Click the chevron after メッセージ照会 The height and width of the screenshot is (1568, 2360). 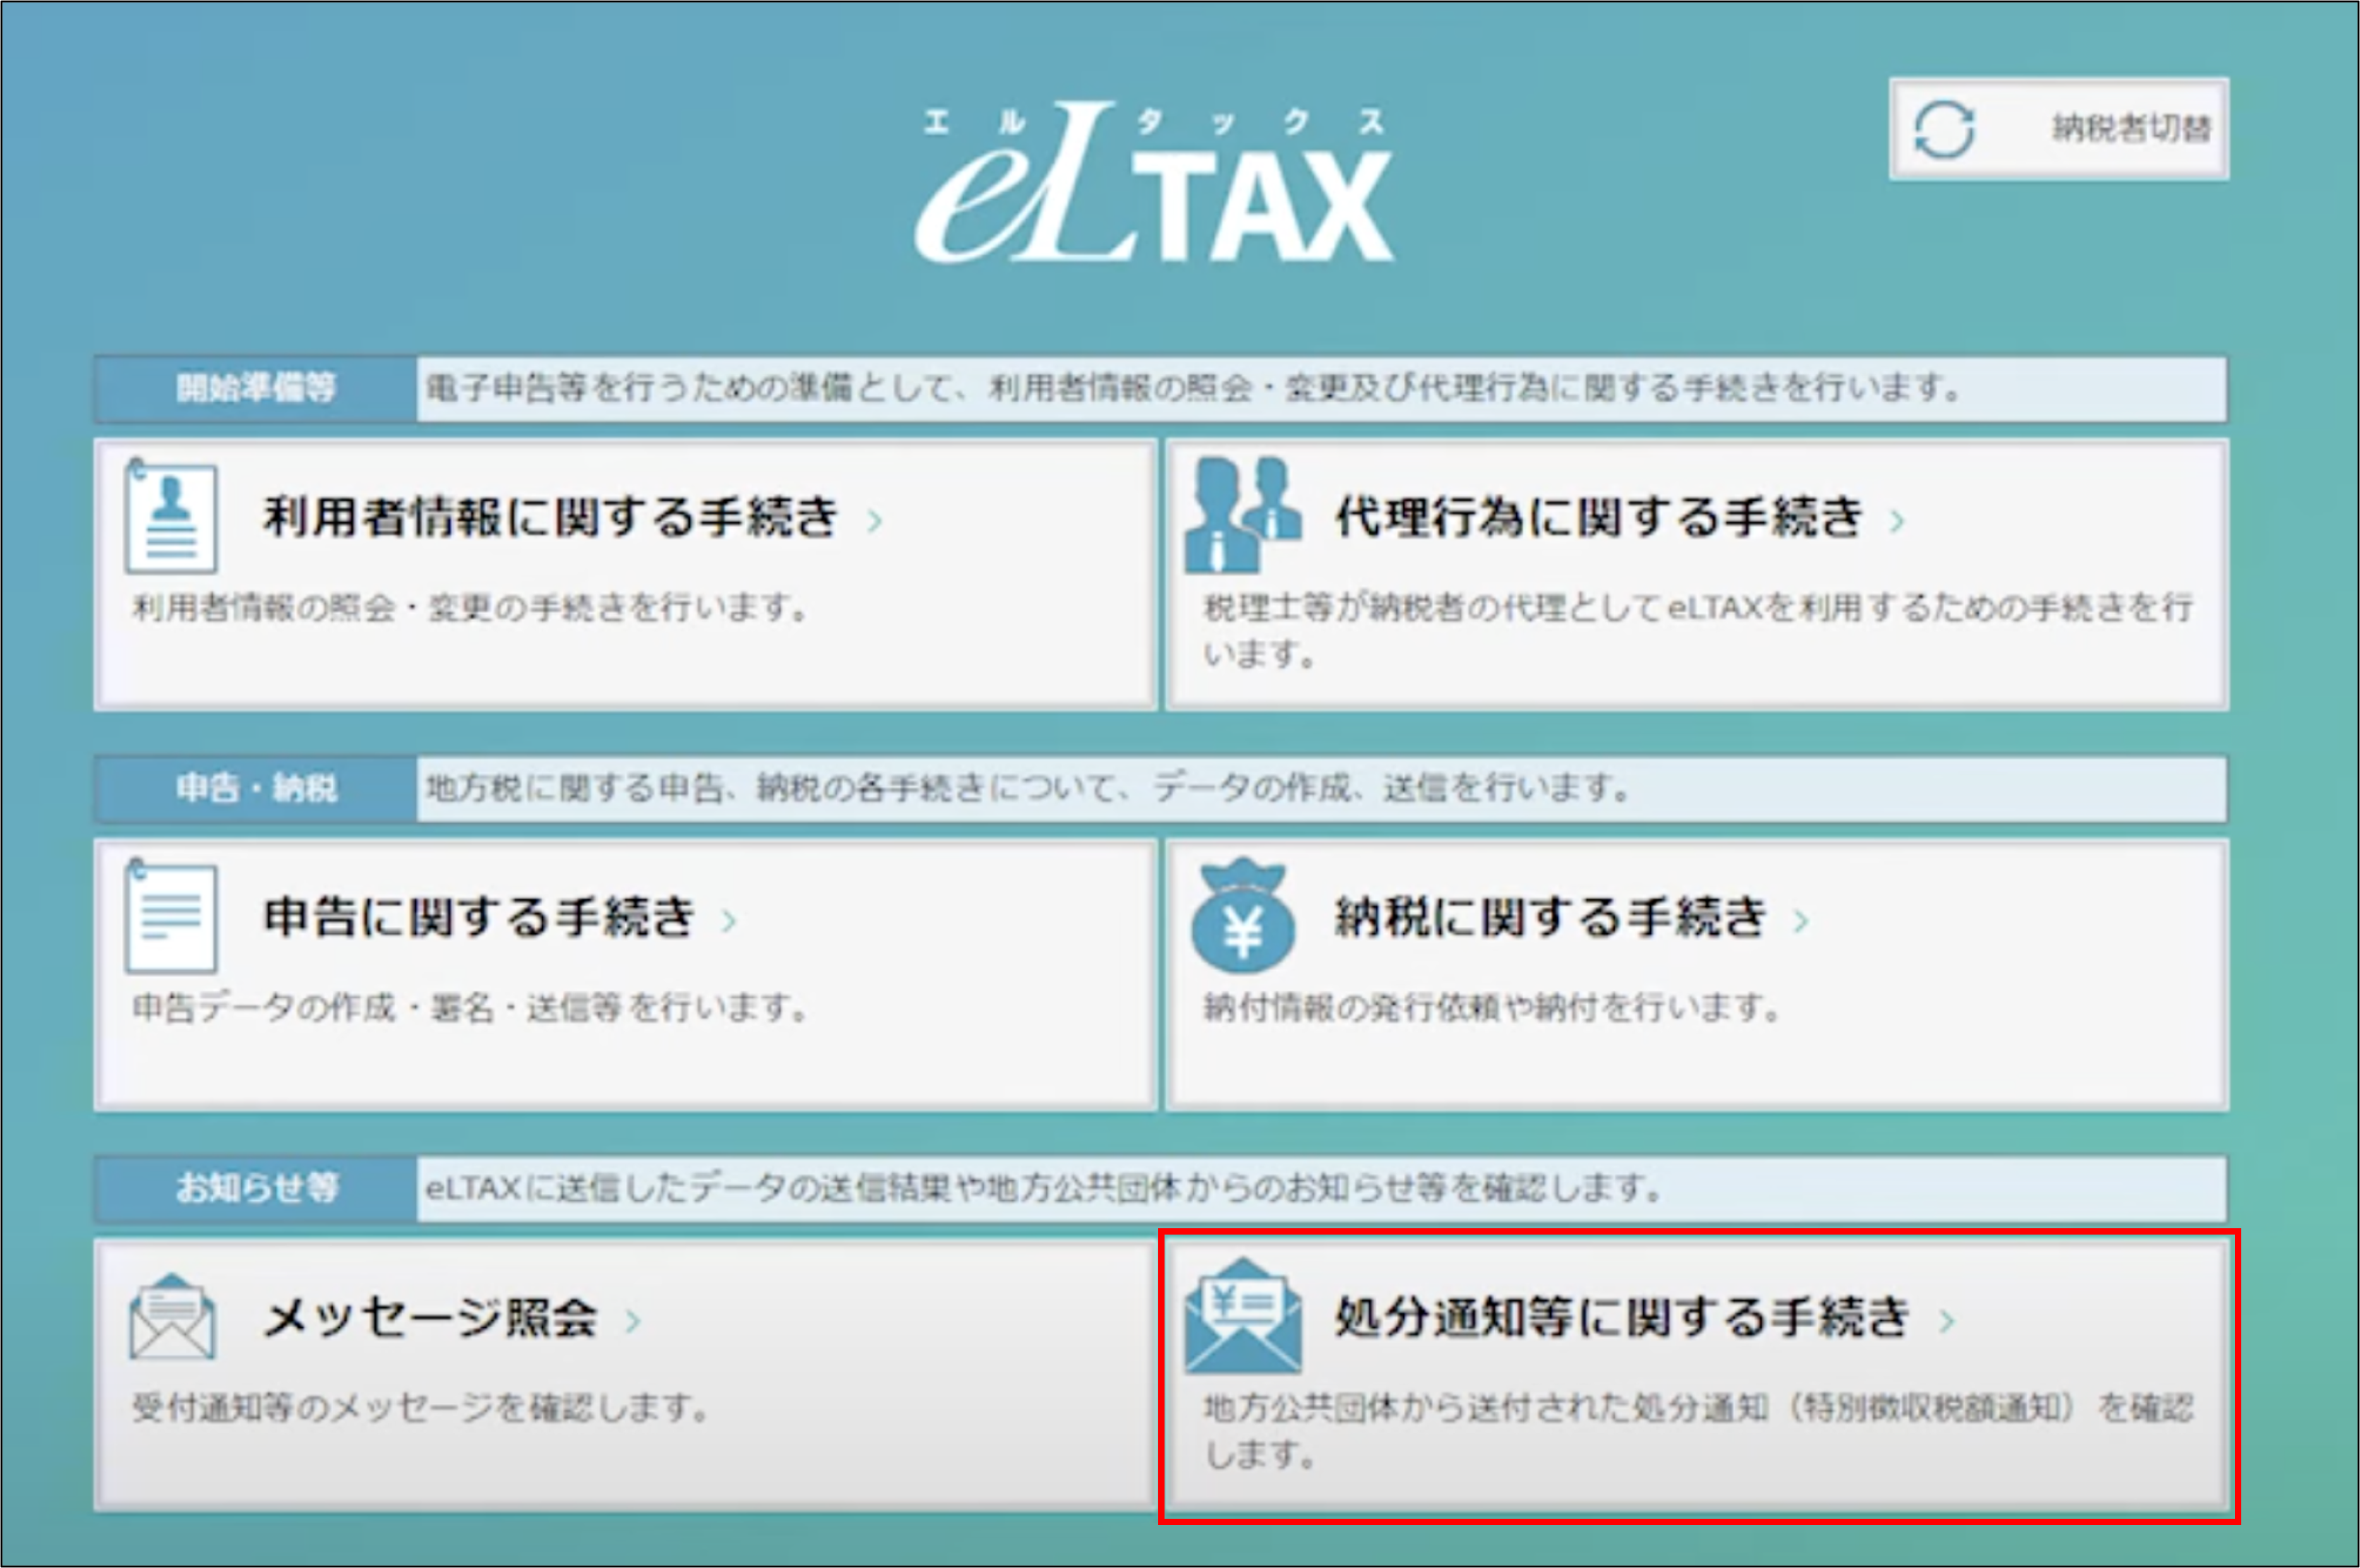coord(633,1321)
